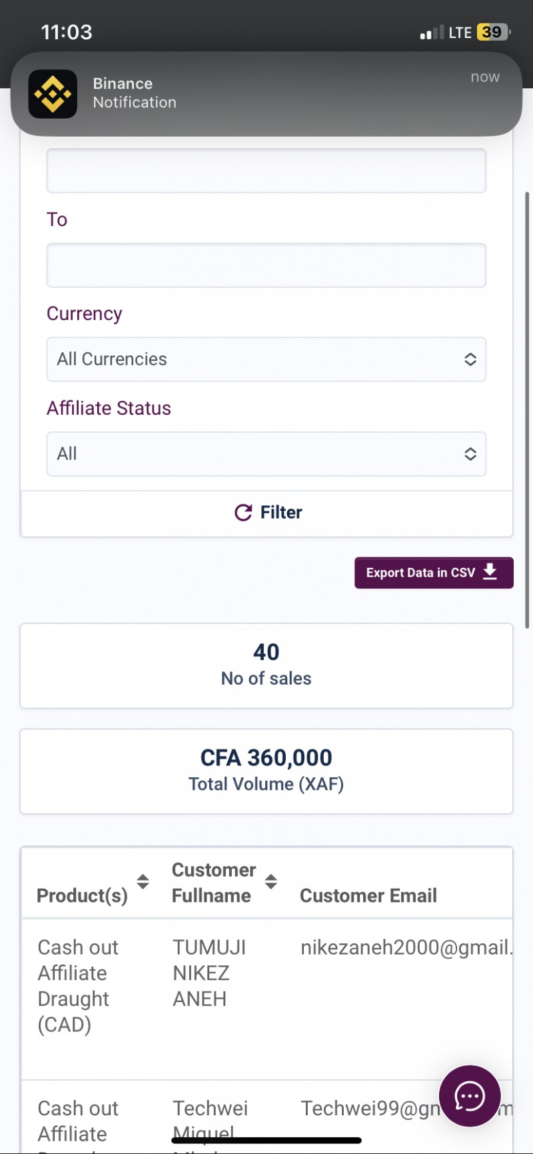Sort by Customer Fullname column arrows
The height and width of the screenshot is (1154, 533).
pyautogui.click(x=270, y=881)
